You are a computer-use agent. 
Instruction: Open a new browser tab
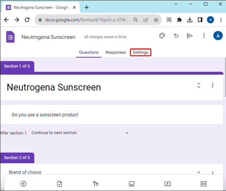tap(86, 8)
